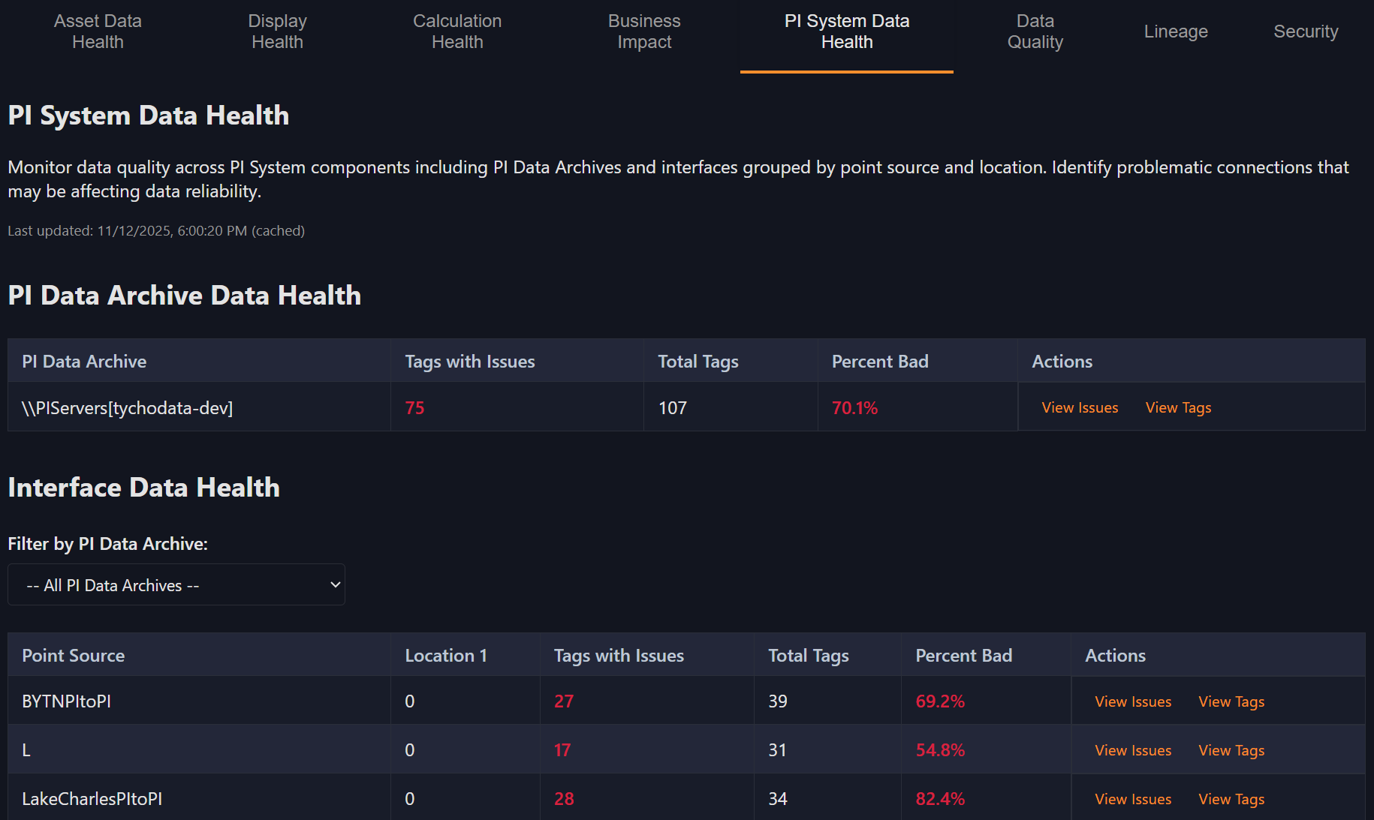Open the Display Health tab
The image size is (1374, 820).
click(x=277, y=32)
